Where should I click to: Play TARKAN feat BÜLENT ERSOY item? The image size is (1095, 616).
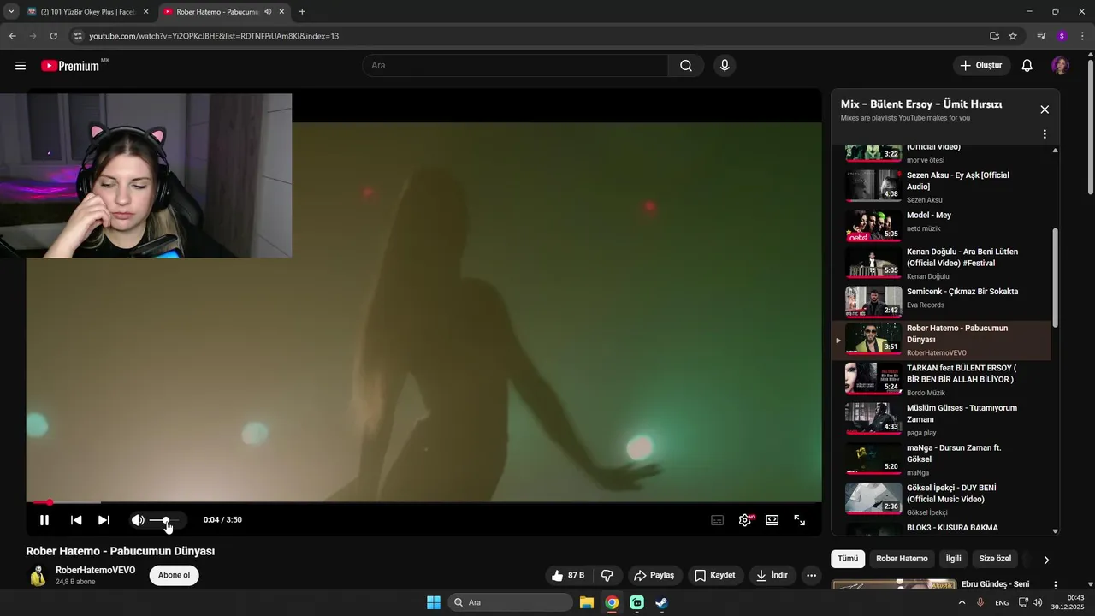pyautogui.click(x=941, y=380)
